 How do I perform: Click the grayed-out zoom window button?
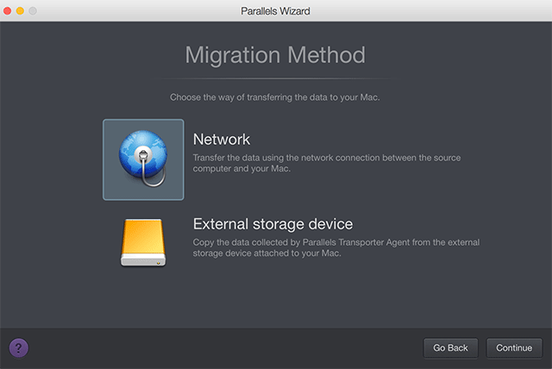click(x=33, y=11)
